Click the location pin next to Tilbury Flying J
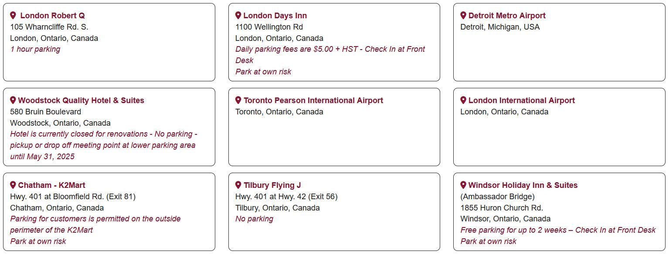The height and width of the screenshot is (254, 669). (x=238, y=185)
